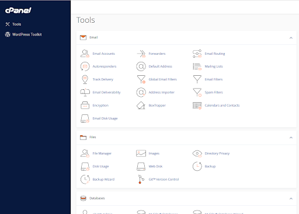This screenshot has height=214, width=299.
Task: Open the Autoresponders link
Action: pos(105,66)
